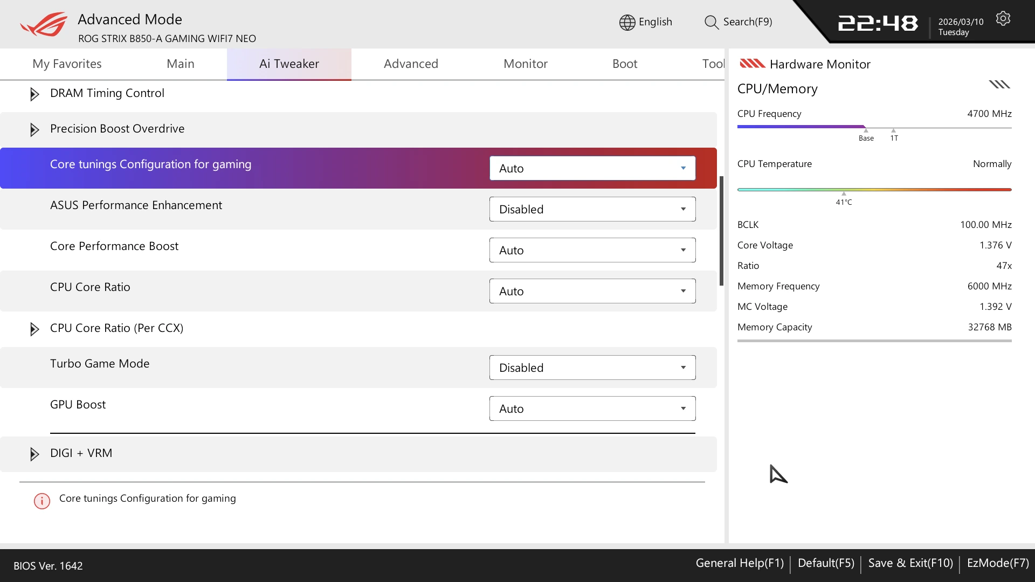Click the info icon in help area

pos(42,501)
